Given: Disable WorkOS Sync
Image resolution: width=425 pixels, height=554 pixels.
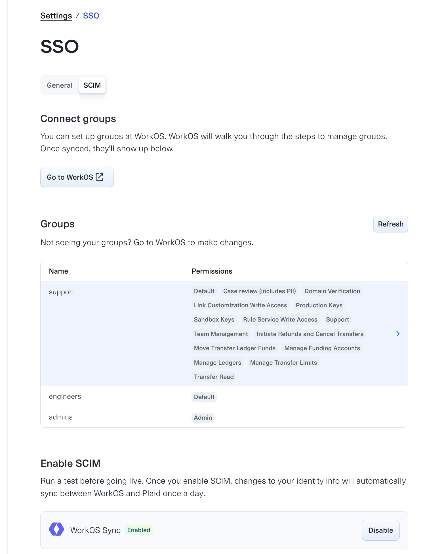Looking at the screenshot, I should tap(380, 530).
